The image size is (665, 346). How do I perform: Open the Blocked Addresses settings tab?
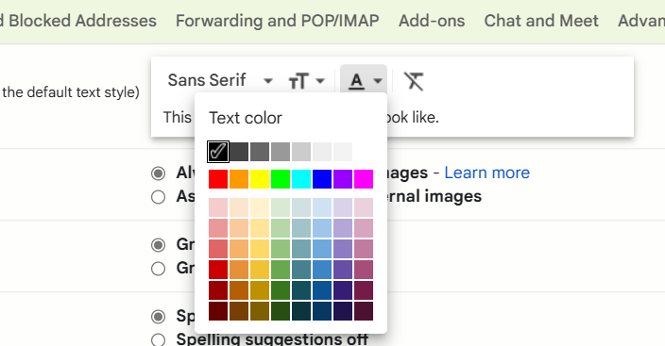pyautogui.click(x=78, y=21)
